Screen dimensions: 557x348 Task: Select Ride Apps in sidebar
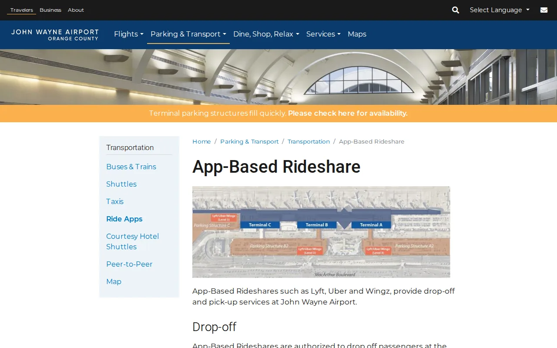[124, 219]
